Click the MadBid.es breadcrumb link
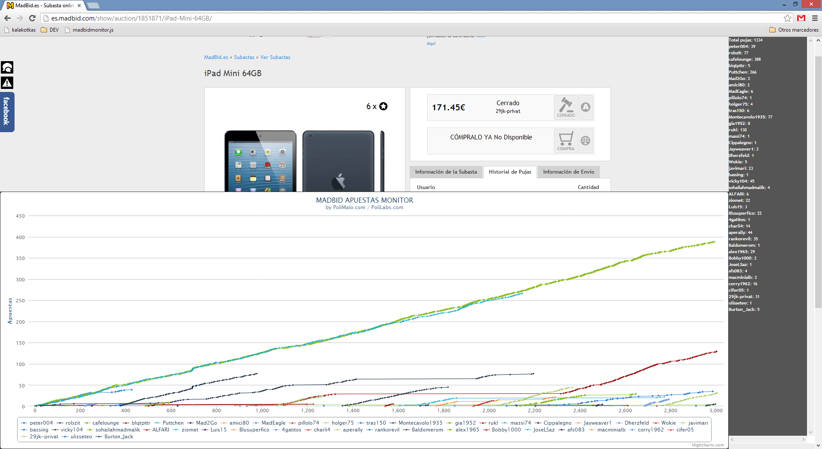The height and width of the screenshot is (449, 822). [216, 57]
